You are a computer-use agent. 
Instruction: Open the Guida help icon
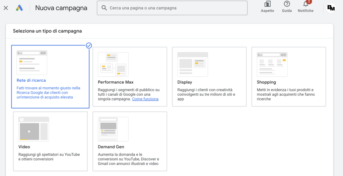point(287,4)
